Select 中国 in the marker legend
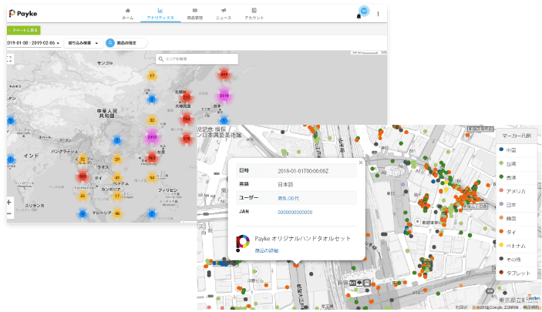Screen dimensions: 542x312 tap(510, 149)
